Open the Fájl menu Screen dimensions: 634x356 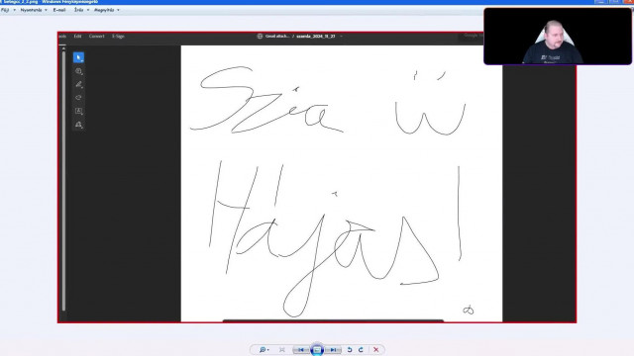click(8, 10)
